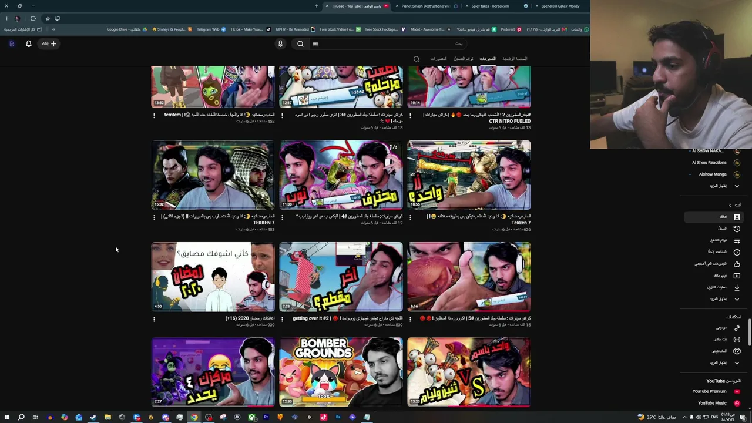Open the GIPHY - Be Animated bookmark

click(x=295, y=29)
